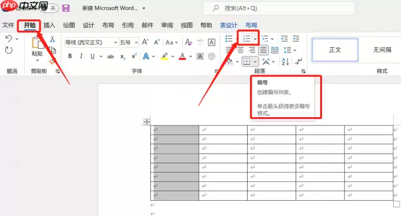The image size is (401, 216).
Task: Toggle character shading gray A button
Action: 200,56
